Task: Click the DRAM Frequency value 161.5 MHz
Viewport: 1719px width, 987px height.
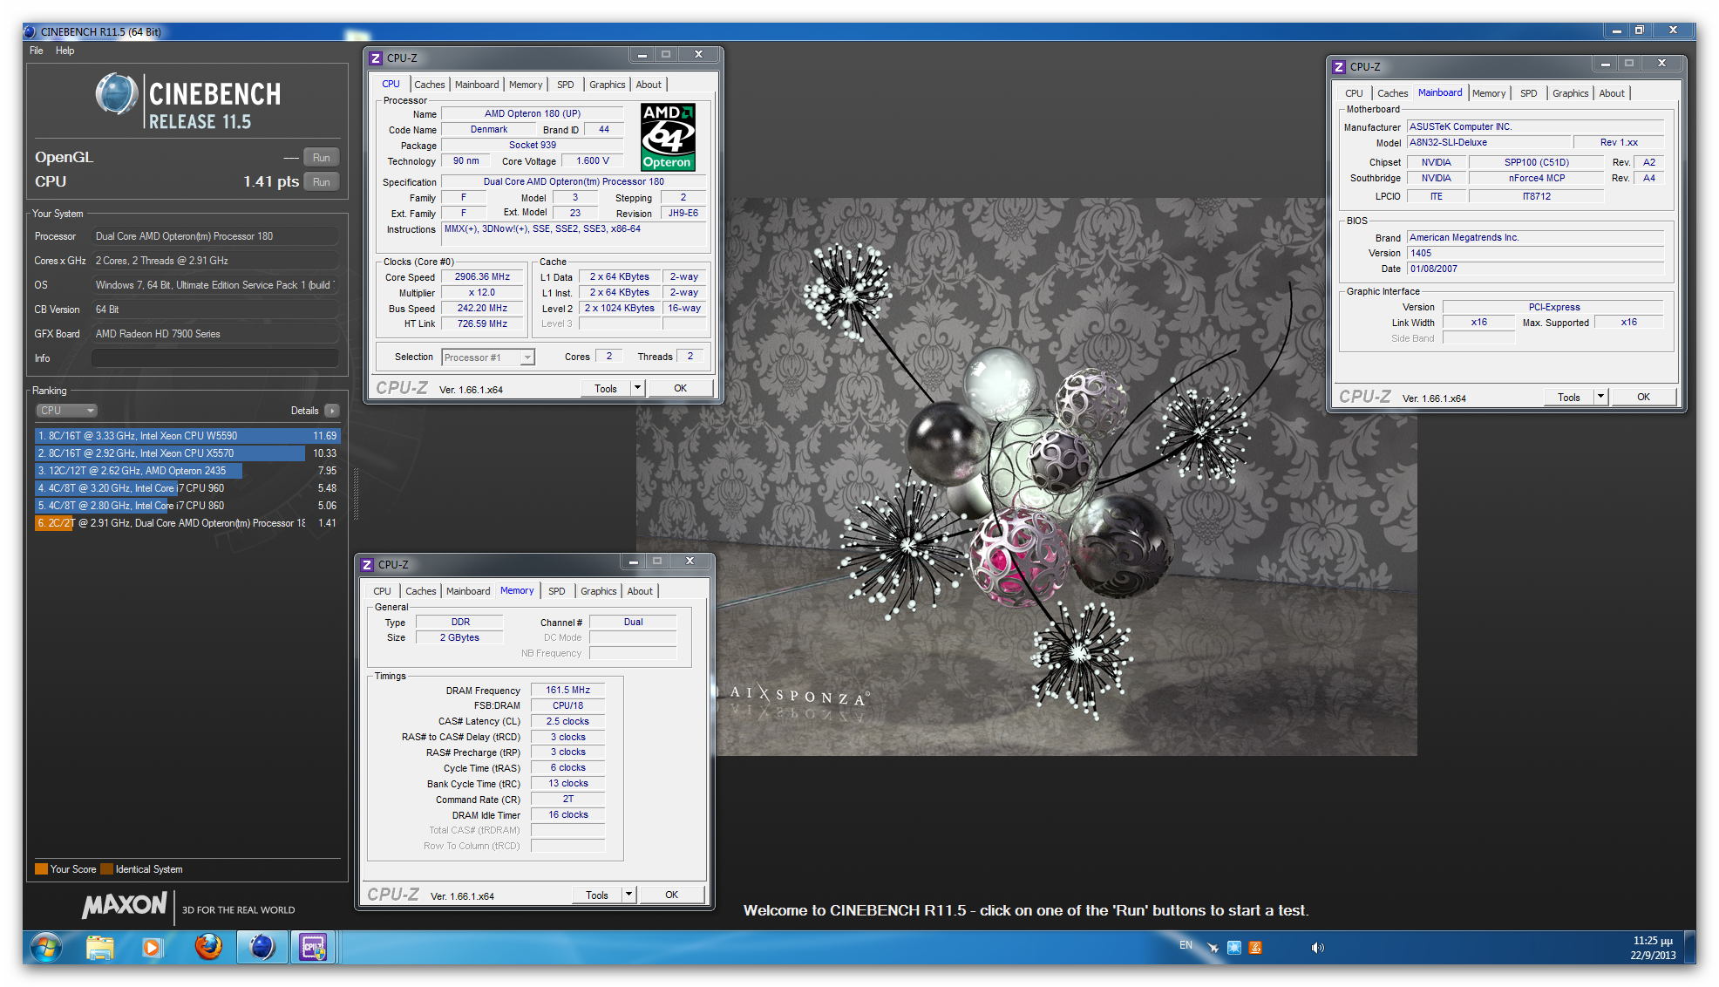Action: pos(567,690)
